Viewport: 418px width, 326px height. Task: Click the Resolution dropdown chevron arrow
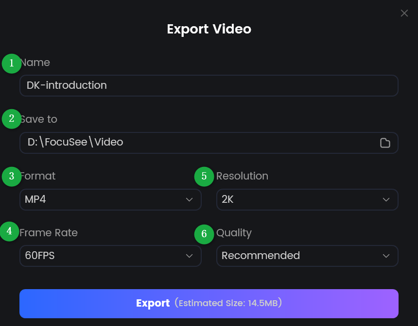pyautogui.click(x=386, y=199)
